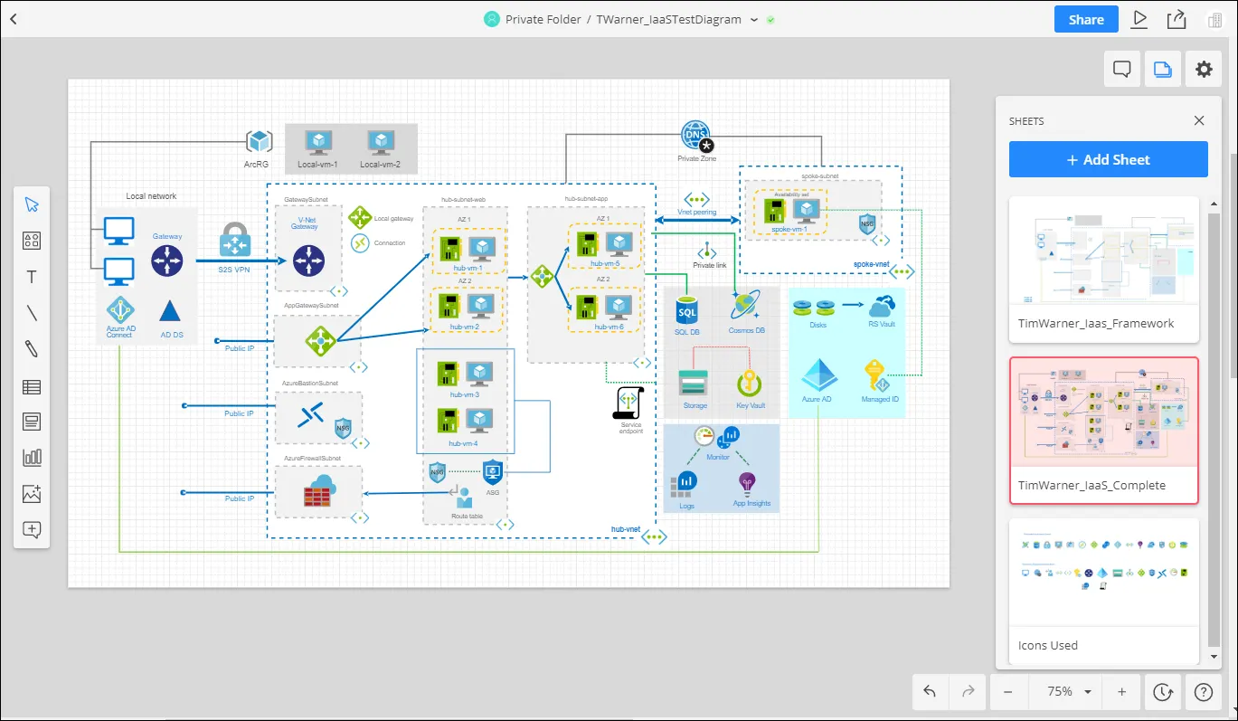Open the export icon beside play
Screen dimensions: 1238x721
1176,19
